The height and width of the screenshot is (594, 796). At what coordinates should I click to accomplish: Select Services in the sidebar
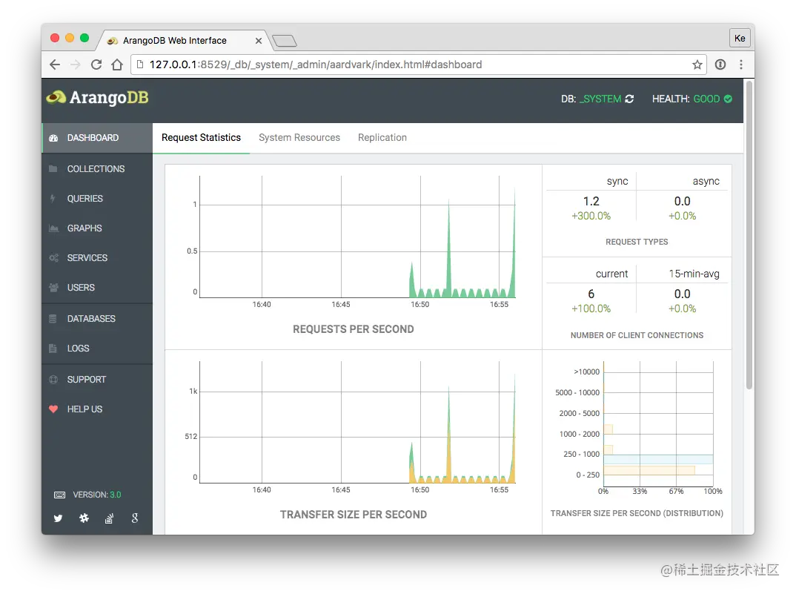tap(97, 257)
